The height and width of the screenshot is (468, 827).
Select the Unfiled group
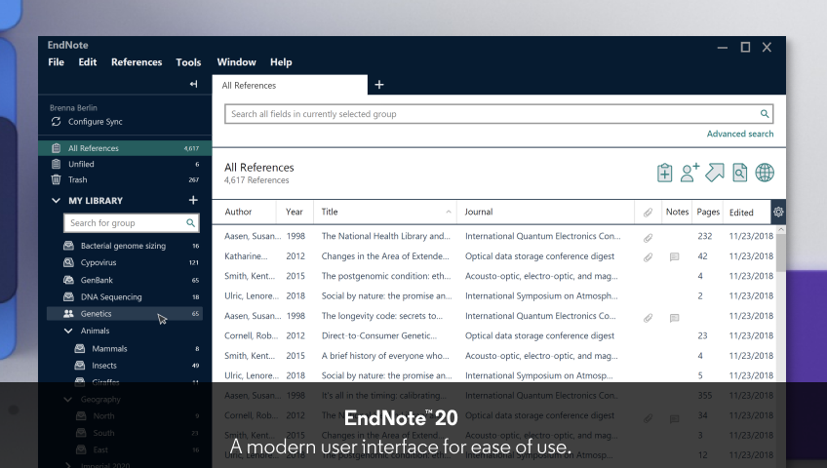(x=125, y=164)
